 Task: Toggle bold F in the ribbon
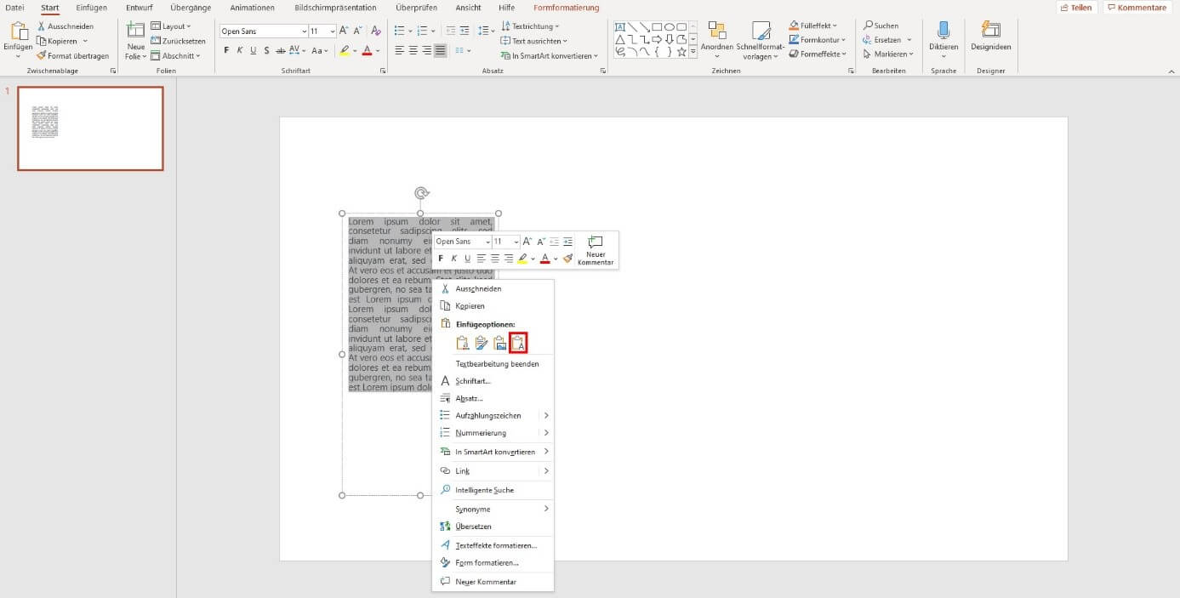pyautogui.click(x=226, y=51)
